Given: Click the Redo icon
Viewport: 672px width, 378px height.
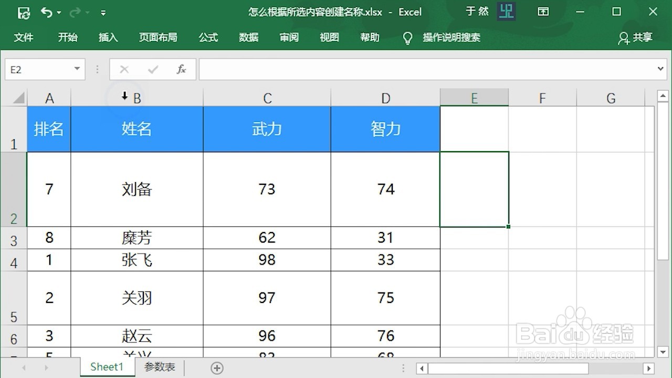Looking at the screenshot, I should point(74,12).
